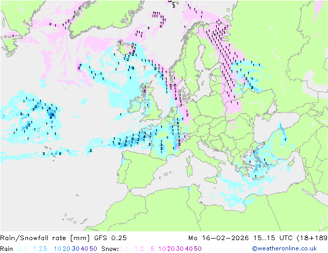Click the 'GFS 0.25' model label
The width and height of the screenshot is (328, 253).
pos(110,238)
